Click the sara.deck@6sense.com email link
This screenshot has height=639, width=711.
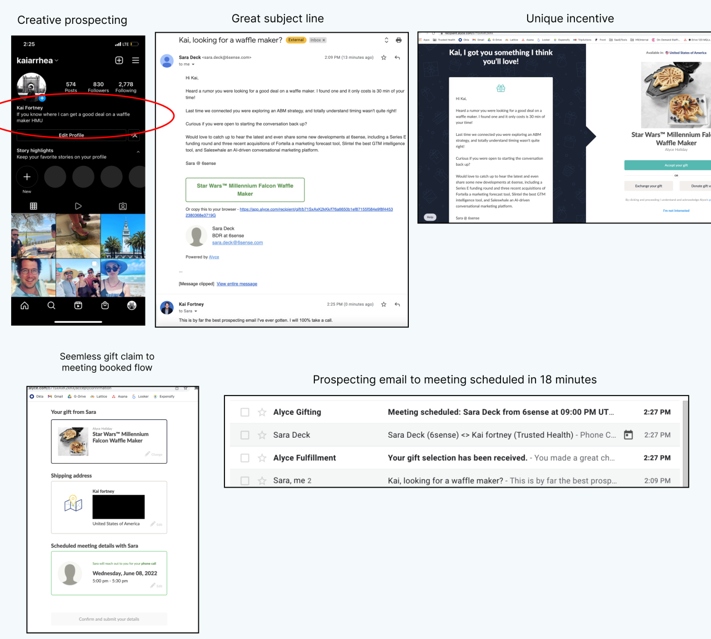[238, 242]
